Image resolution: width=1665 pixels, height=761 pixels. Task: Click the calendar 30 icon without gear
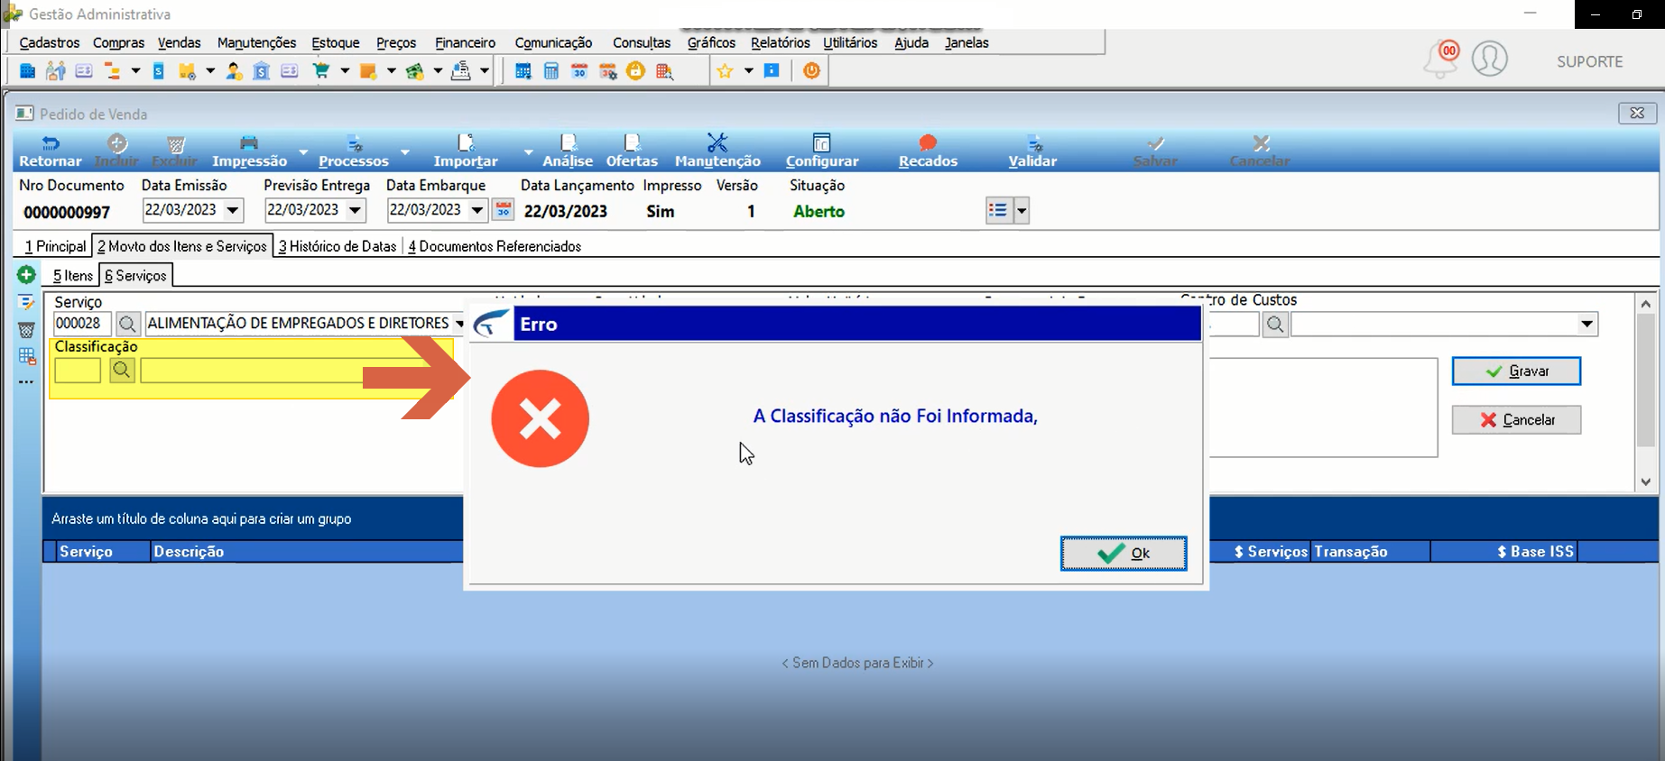coord(579,70)
